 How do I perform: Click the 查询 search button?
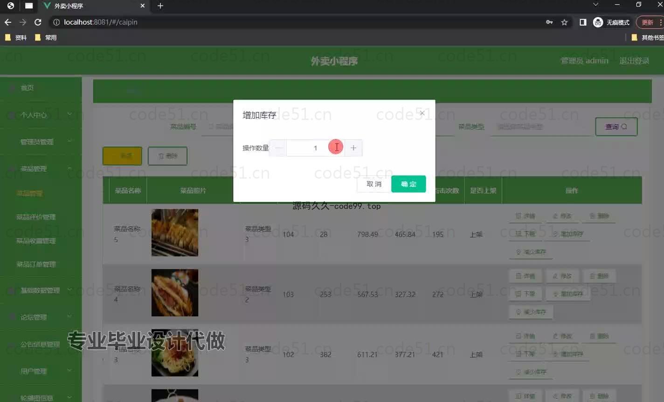click(616, 127)
